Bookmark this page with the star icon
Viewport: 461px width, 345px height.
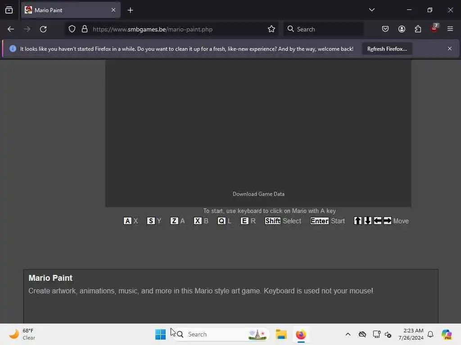click(x=271, y=29)
